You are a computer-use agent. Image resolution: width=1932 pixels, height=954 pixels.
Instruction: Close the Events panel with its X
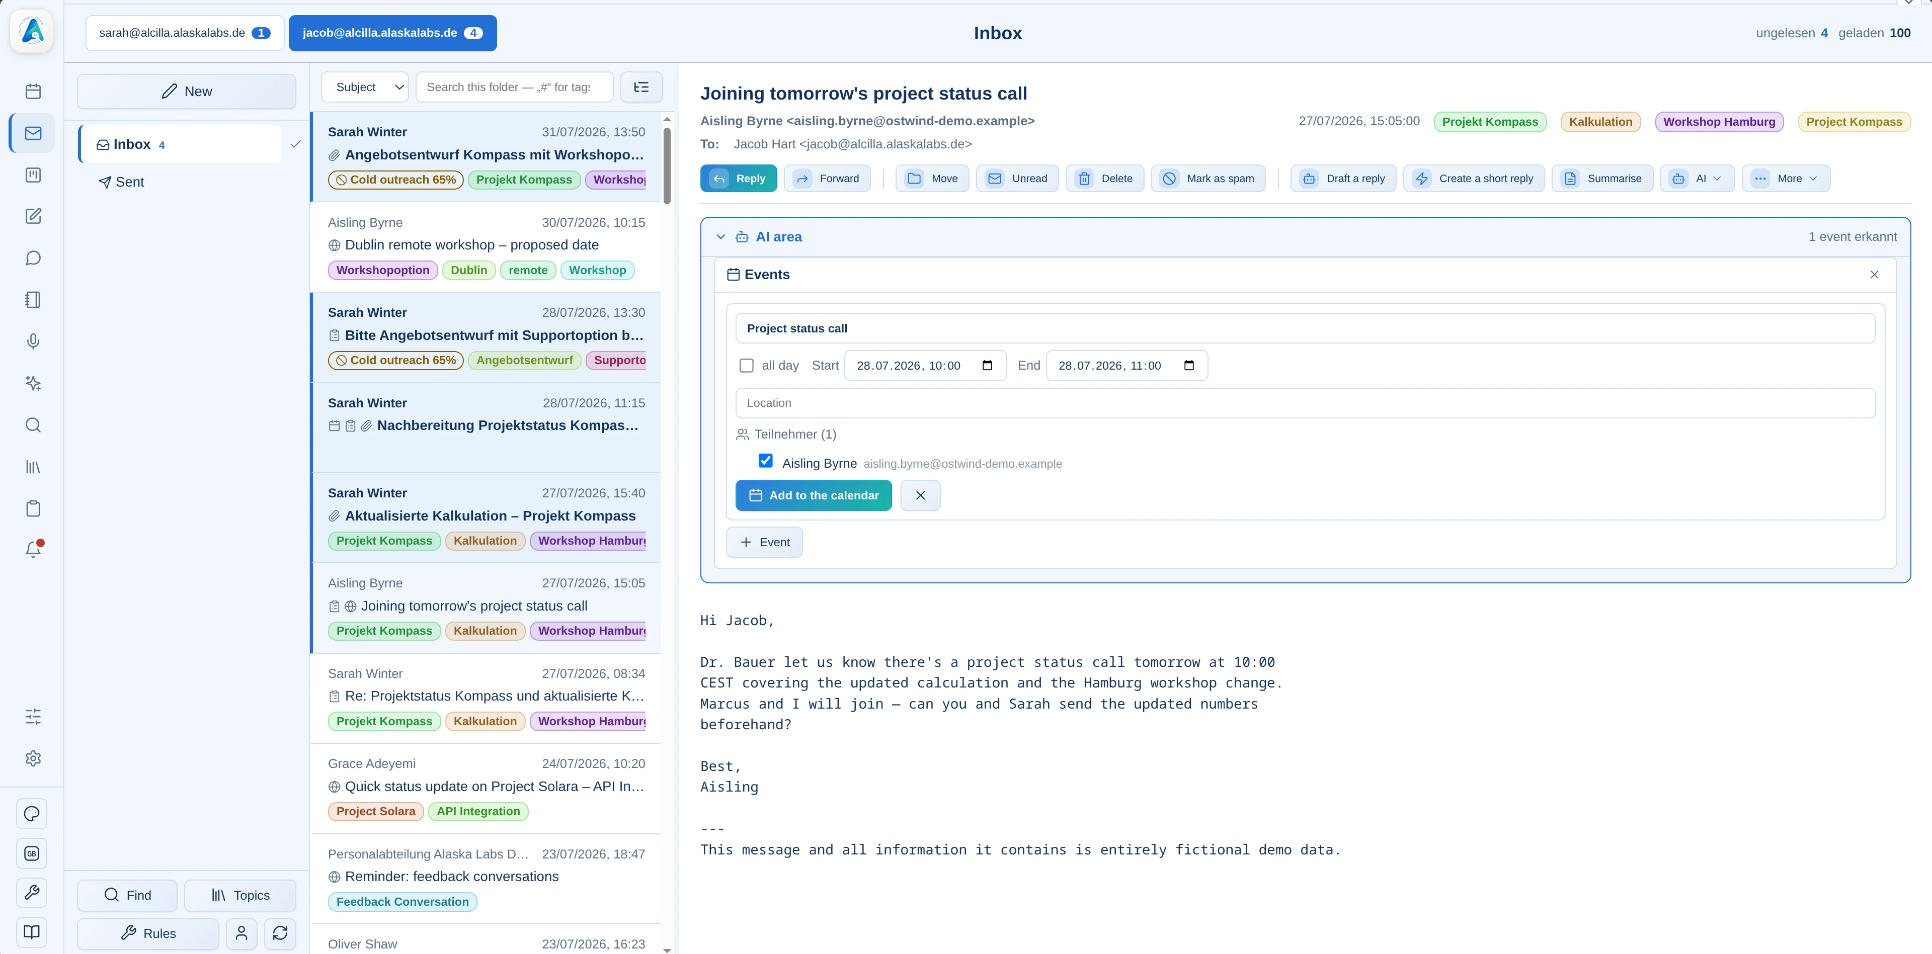(x=1874, y=275)
